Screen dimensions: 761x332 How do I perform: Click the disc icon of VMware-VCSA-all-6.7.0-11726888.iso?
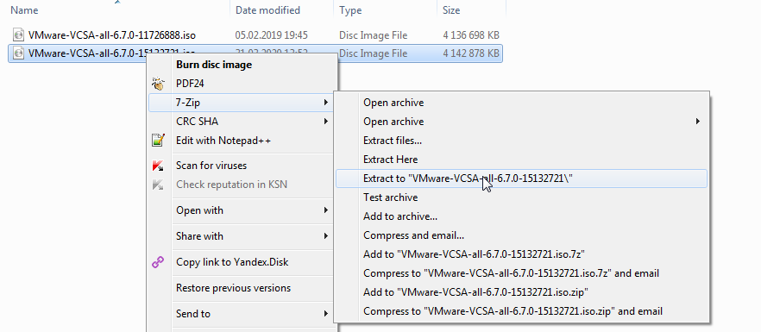[x=18, y=35]
